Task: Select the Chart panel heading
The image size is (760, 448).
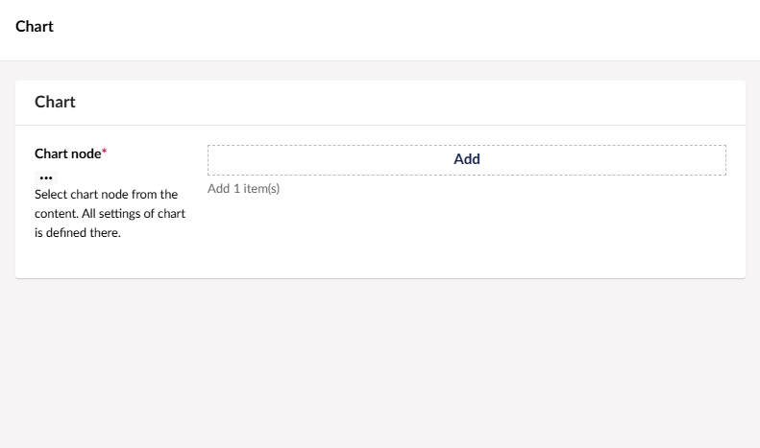Action: (55, 102)
